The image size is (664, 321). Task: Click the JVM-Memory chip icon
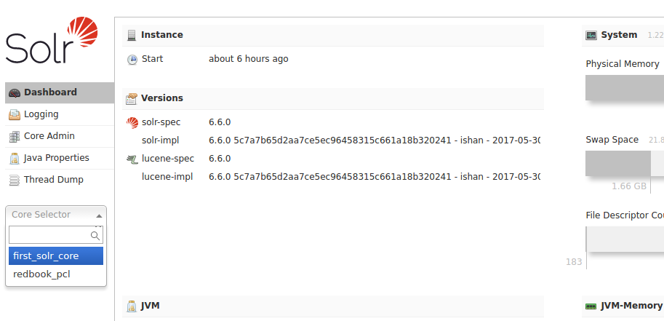[x=591, y=306]
